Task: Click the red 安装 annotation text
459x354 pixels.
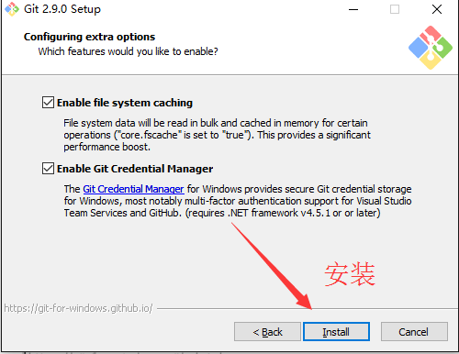Action: point(350,274)
